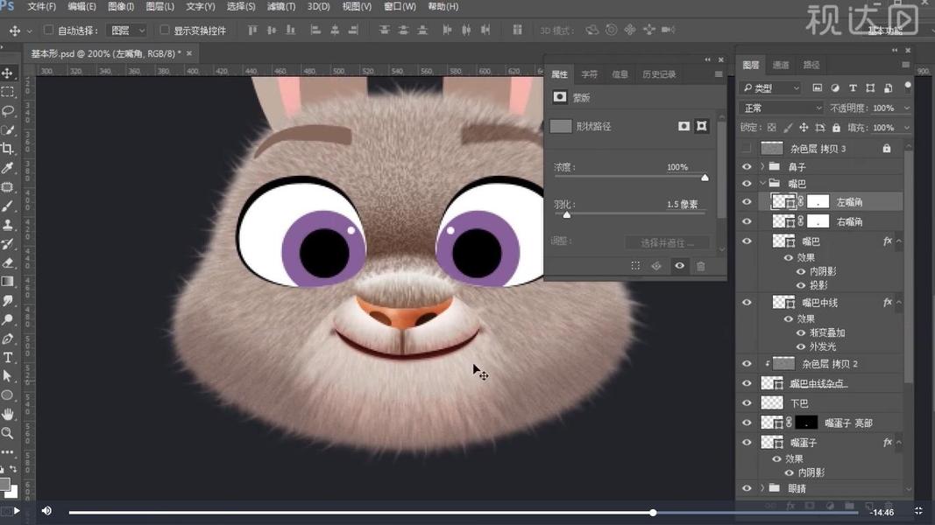This screenshot has height=525, width=935.
Task: Show the hidden 杂色层 拷贝 3 layer
Action: click(747, 148)
